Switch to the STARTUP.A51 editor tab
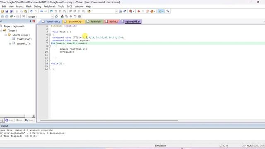 74,22
